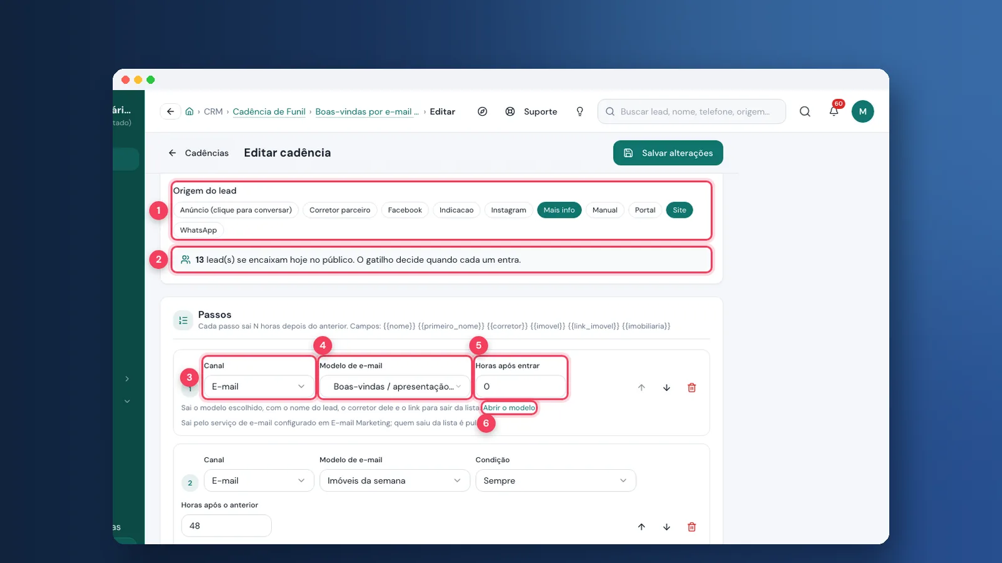Move step 1 down with arrow

[666, 388]
